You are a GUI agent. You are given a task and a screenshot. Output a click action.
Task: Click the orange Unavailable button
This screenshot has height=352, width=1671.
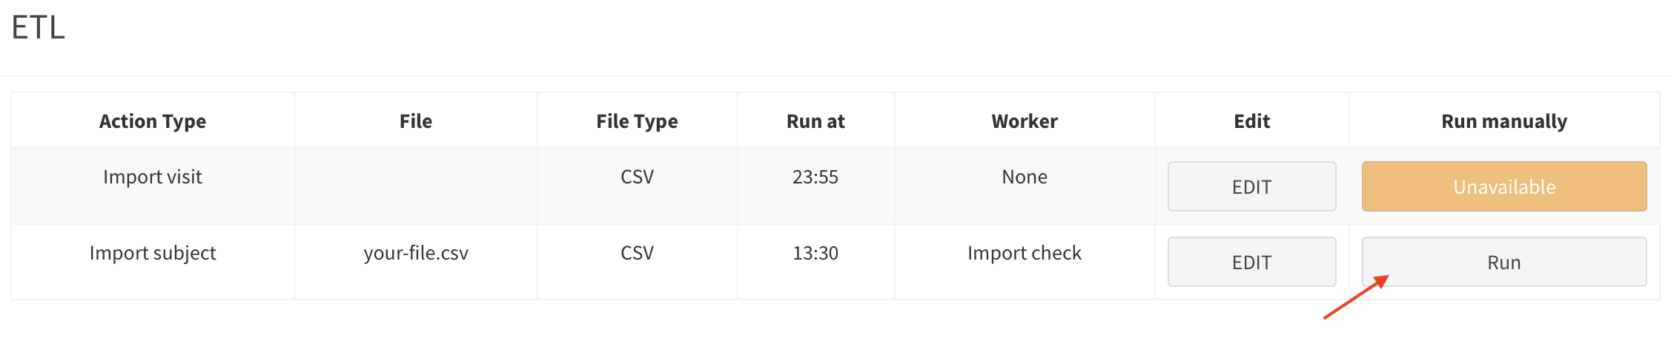coord(1503,186)
